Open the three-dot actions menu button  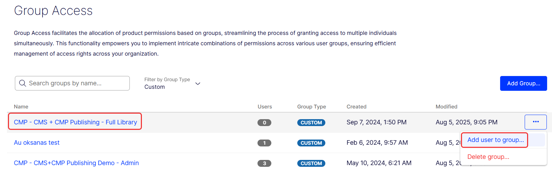click(535, 122)
